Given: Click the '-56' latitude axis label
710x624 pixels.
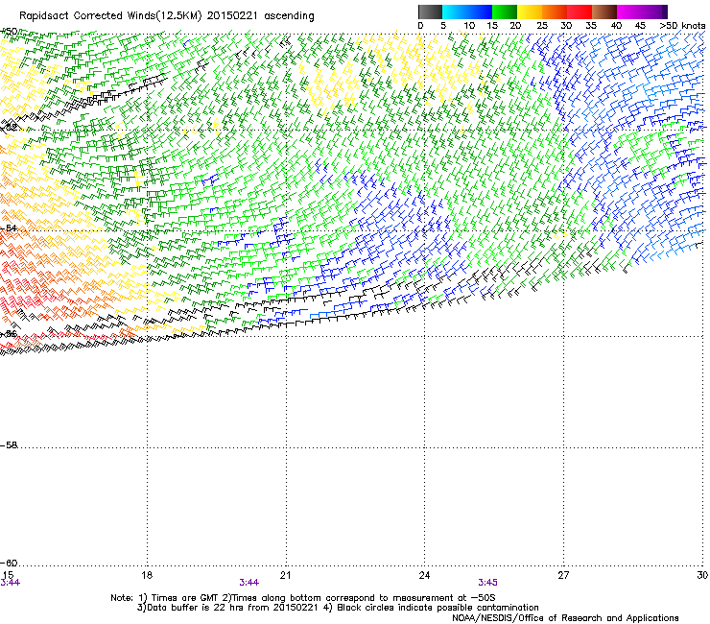Looking at the screenshot, I should pyautogui.click(x=9, y=334).
